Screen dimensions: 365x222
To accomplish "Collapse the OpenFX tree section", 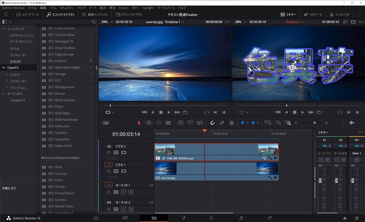I will point(4,68).
